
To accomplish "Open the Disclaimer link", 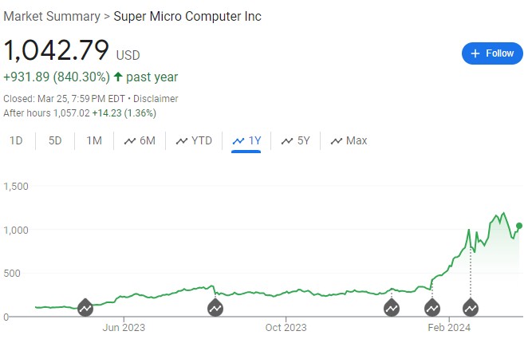I will coord(156,99).
